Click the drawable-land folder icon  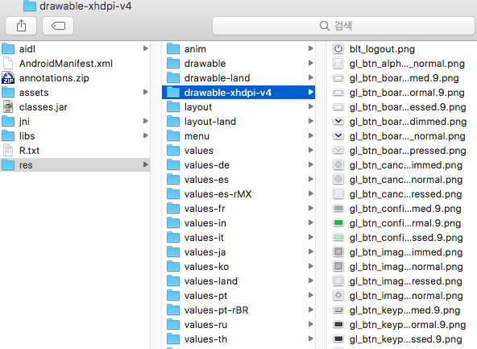point(173,78)
